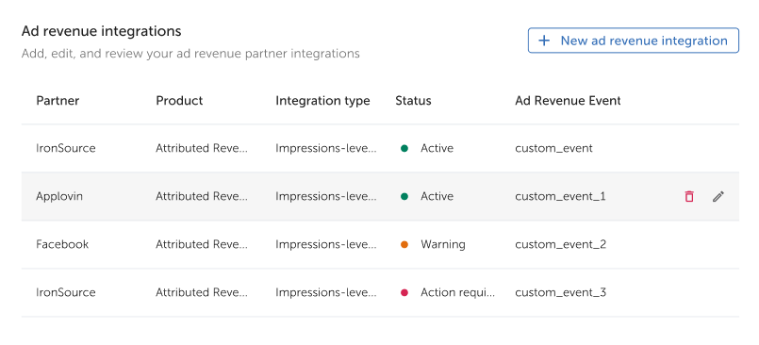759x345 pixels.
Task: Click green Active dot in first IronSource row
Action: [404, 149]
